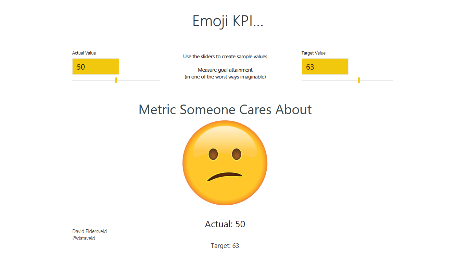Click the Target: 63 label

click(225, 245)
